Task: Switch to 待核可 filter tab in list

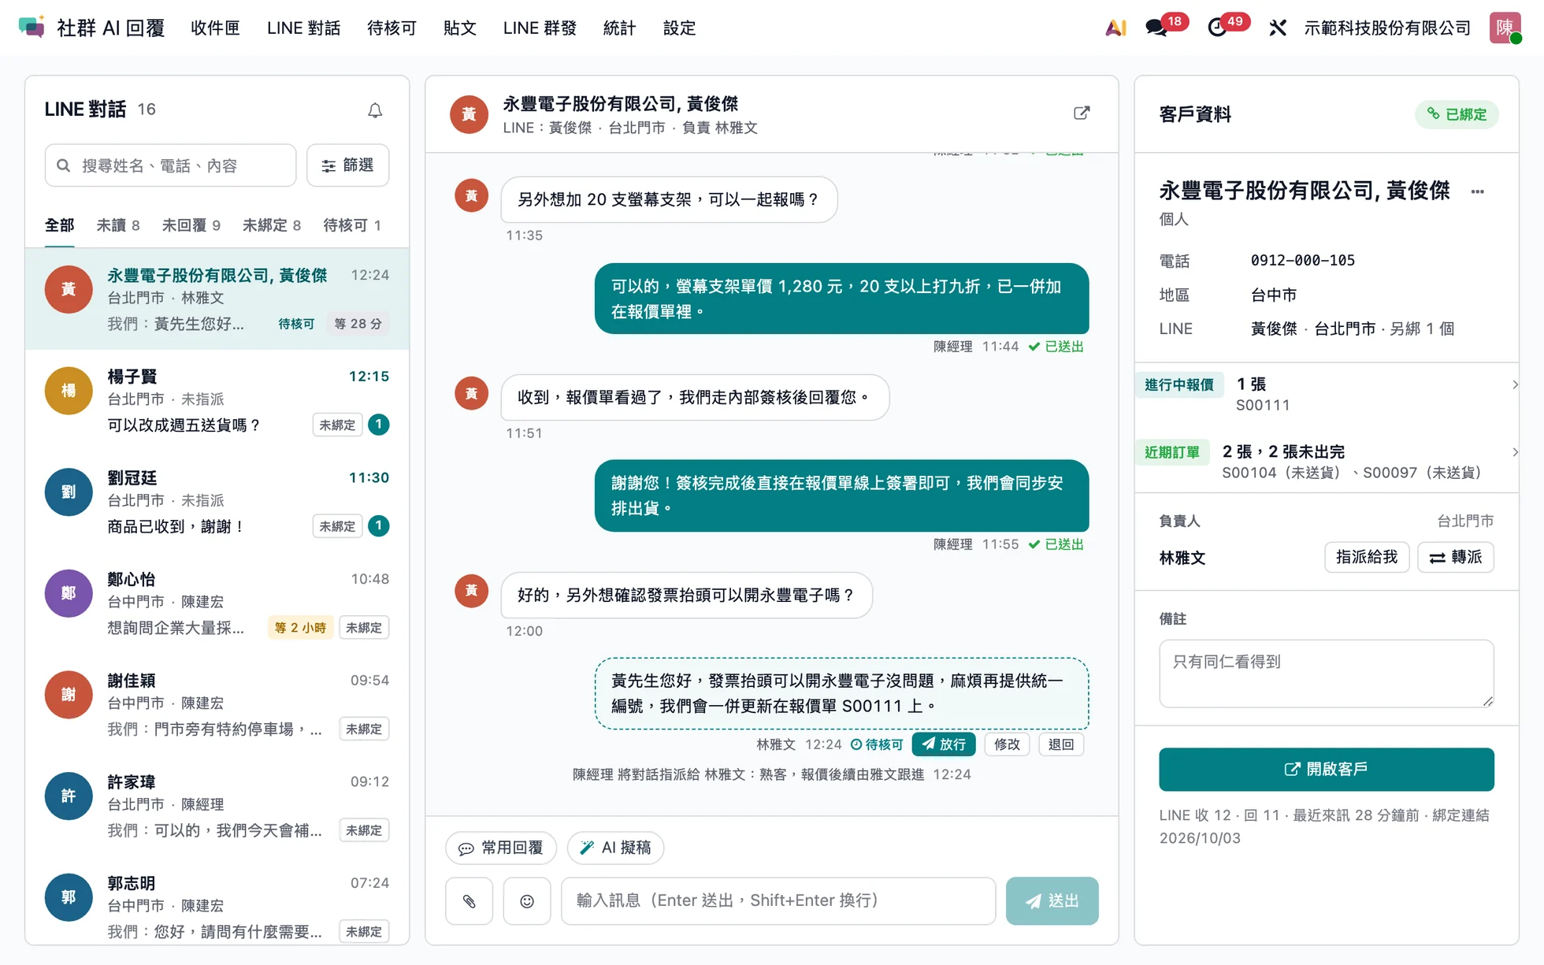Action: [352, 225]
